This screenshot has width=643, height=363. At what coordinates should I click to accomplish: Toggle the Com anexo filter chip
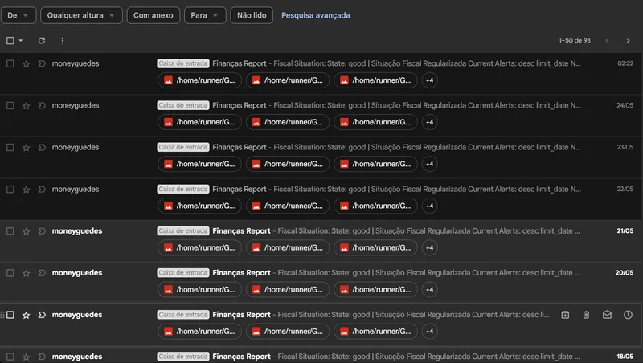tap(153, 15)
